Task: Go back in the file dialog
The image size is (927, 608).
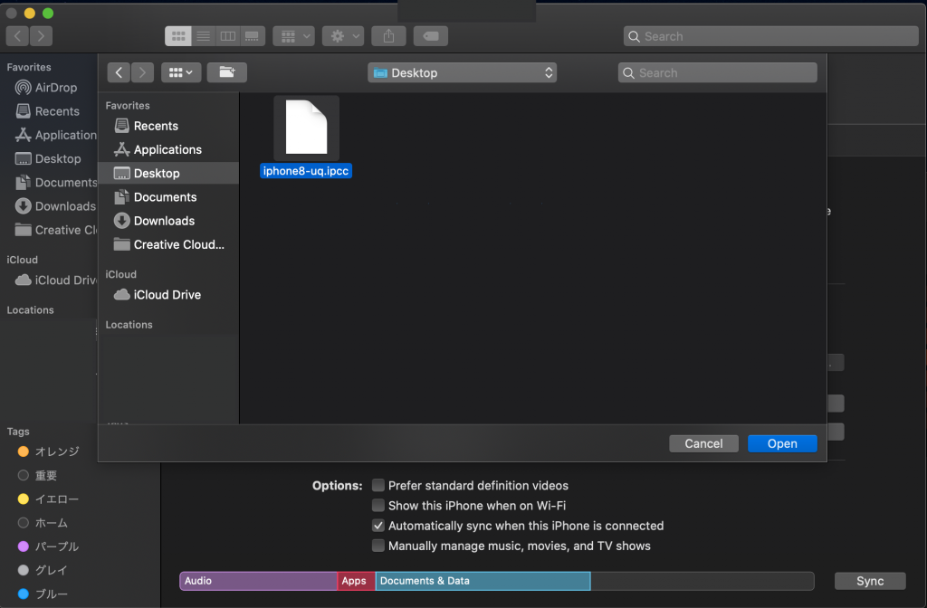Action: 119,72
